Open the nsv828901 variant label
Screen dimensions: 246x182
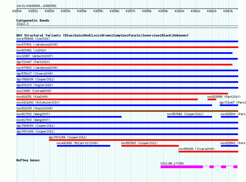point(233,143)
